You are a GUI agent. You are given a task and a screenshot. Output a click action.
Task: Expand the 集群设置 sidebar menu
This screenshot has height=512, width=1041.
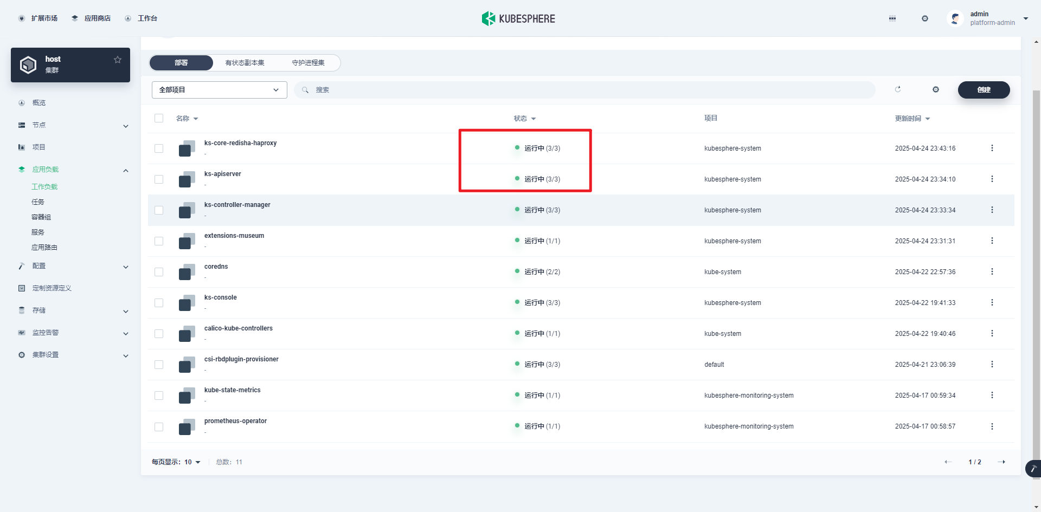pos(126,356)
